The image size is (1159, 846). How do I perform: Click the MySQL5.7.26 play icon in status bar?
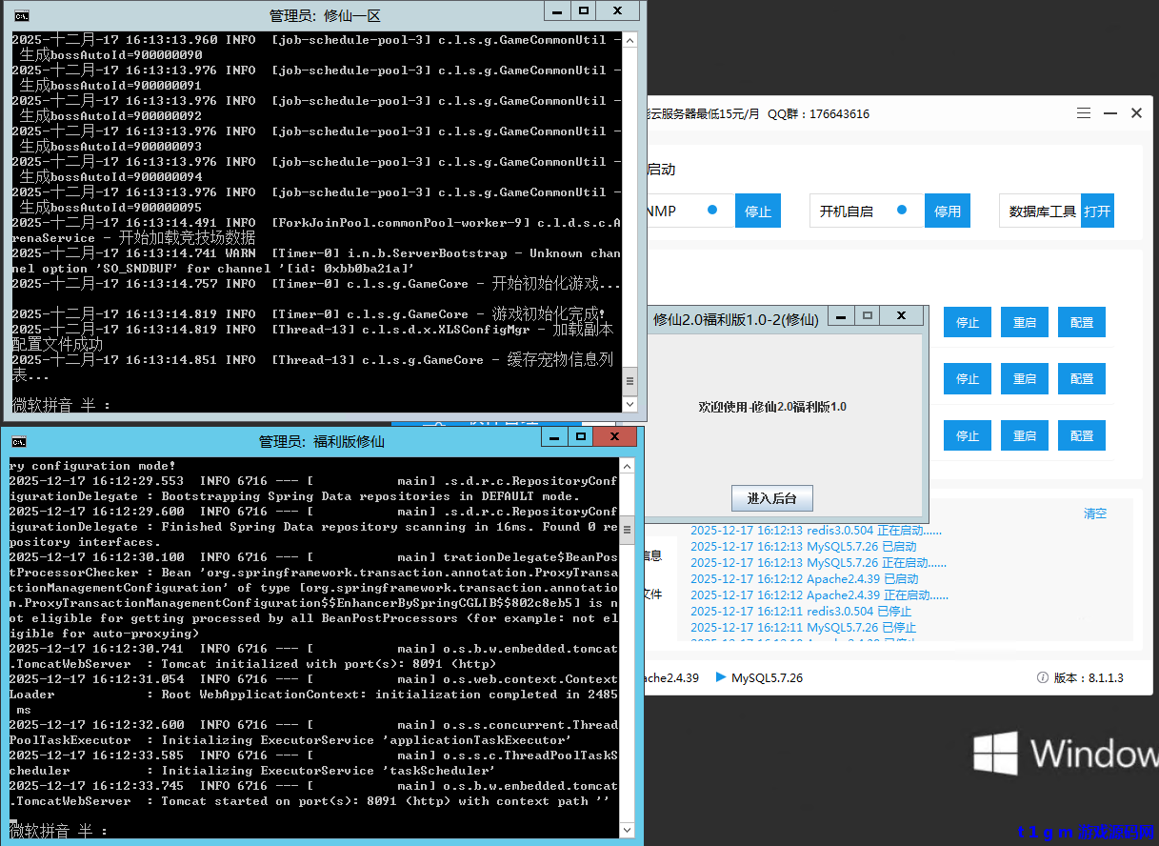pyautogui.click(x=720, y=677)
